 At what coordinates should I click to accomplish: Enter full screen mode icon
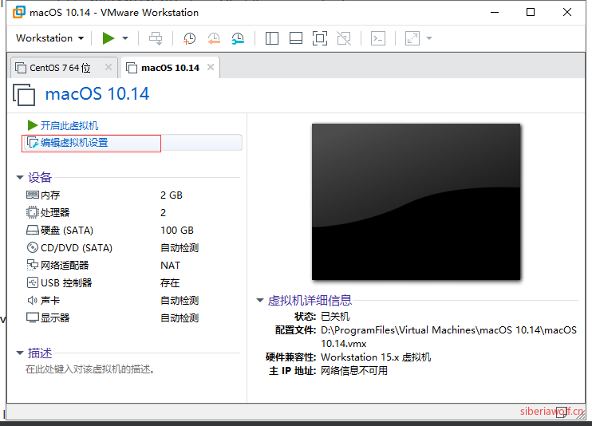320,38
